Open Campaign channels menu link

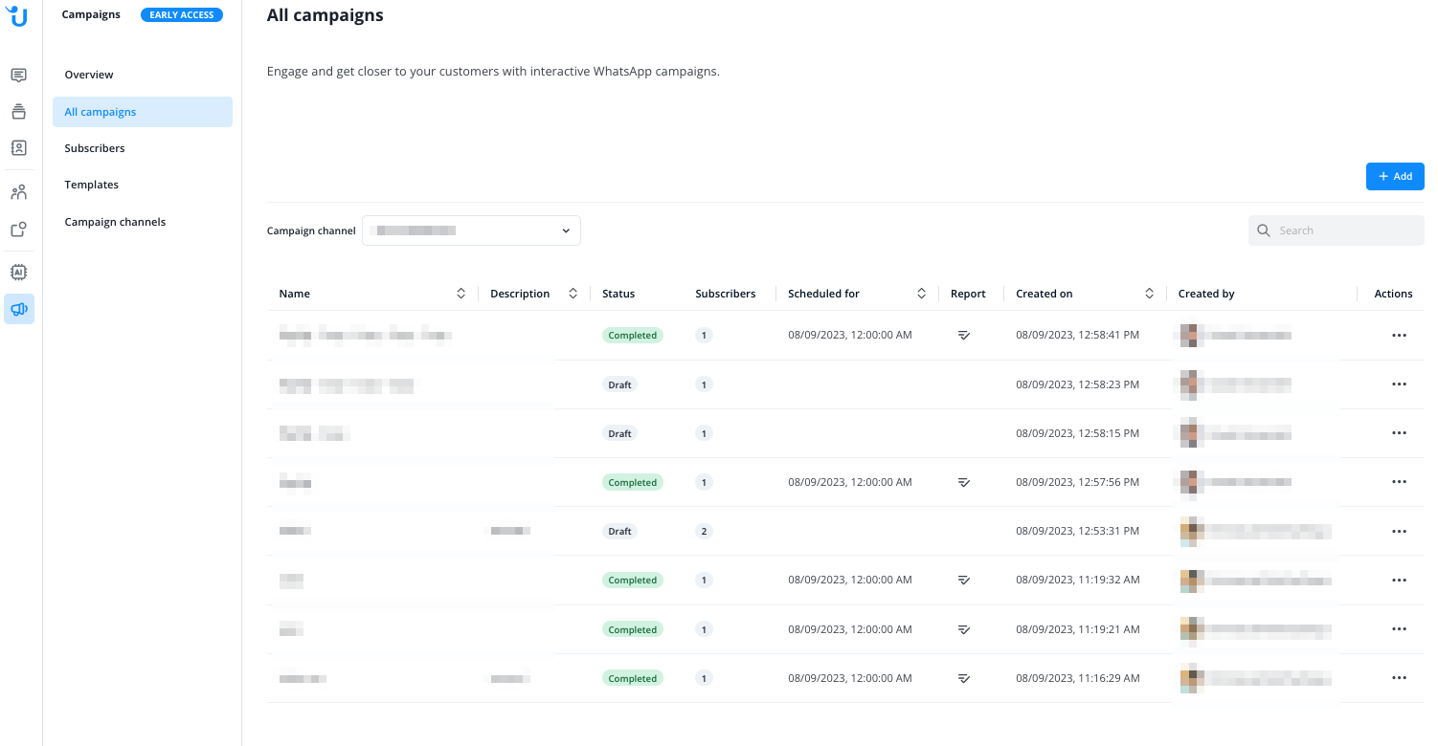(x=115, y=222)
